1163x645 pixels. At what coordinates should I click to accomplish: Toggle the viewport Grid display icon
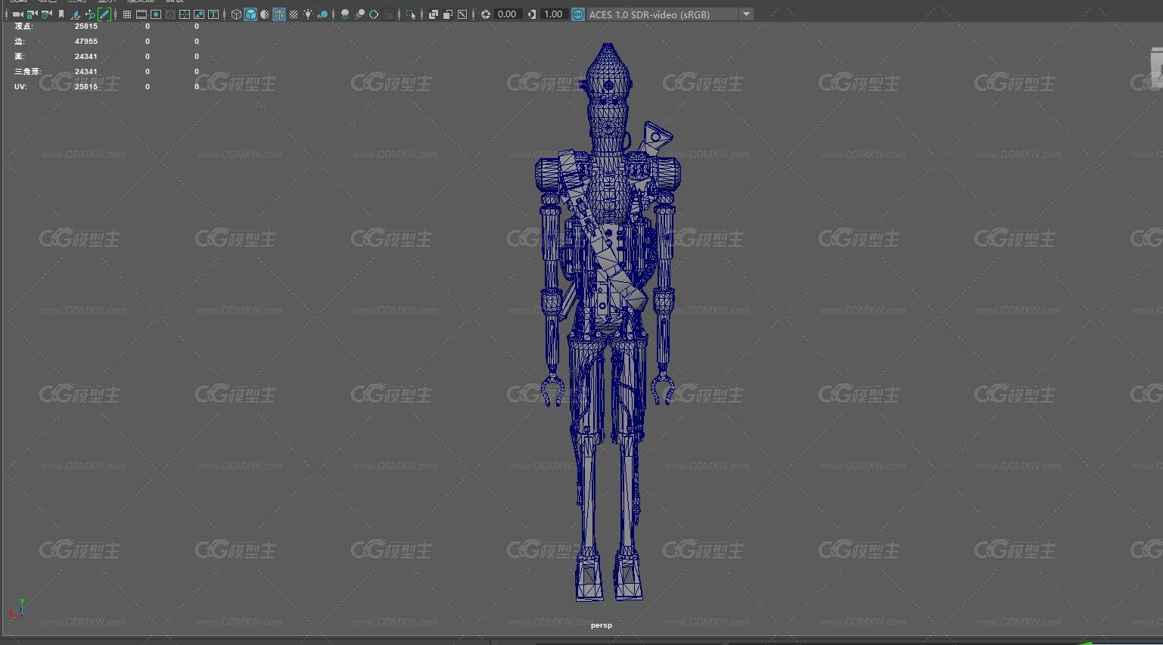coord(127,14)
